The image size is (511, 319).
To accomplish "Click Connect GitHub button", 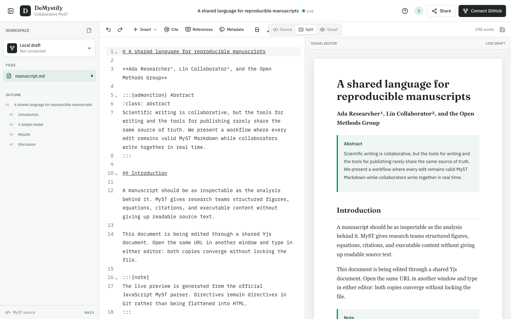I will click(x=482, y=11).
